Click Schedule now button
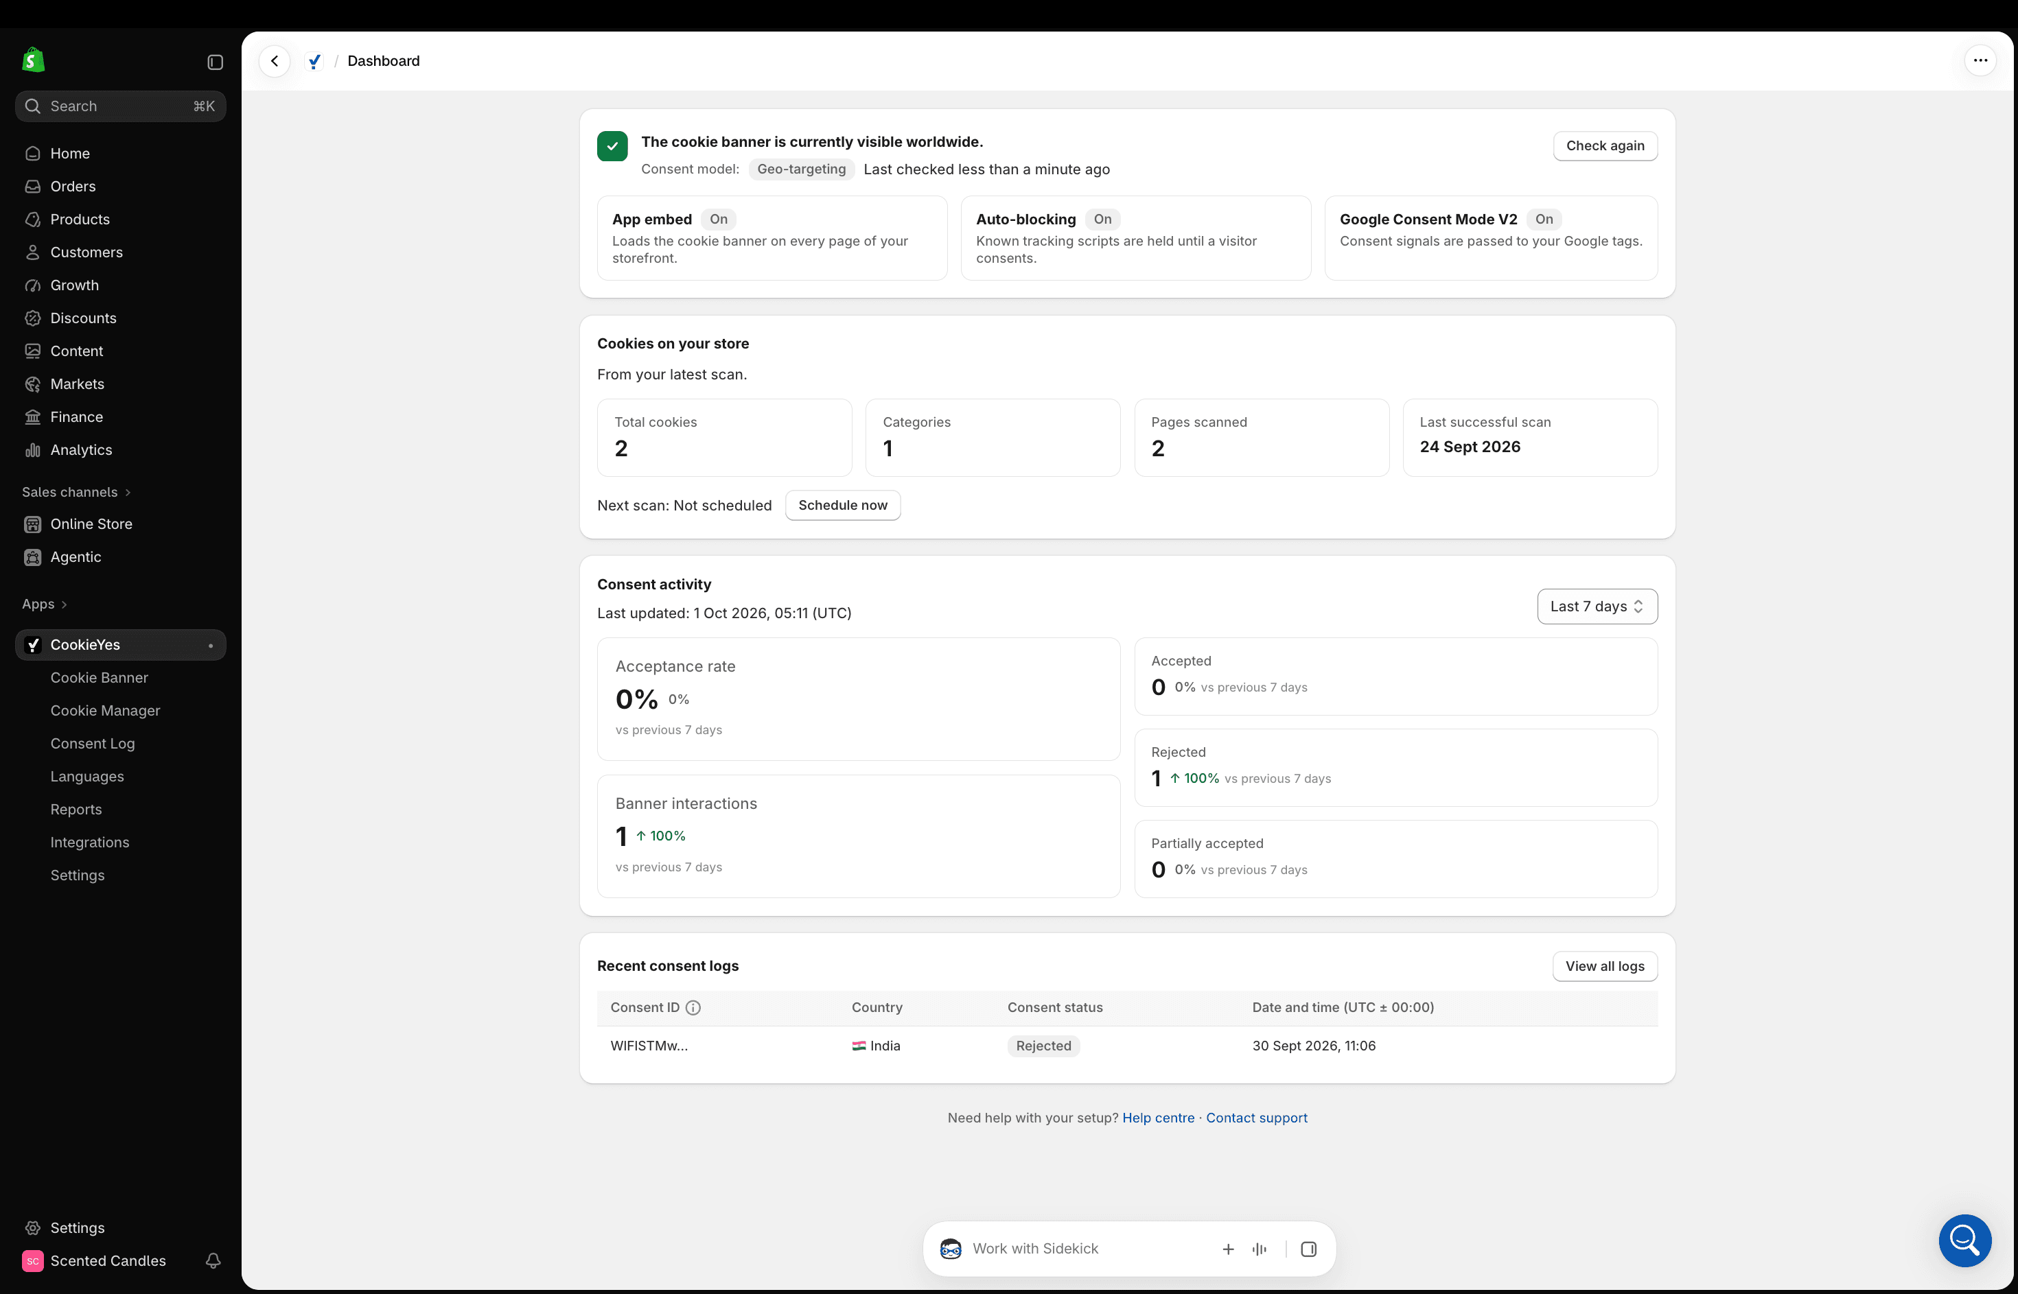The width and height of the screenshot is (2018, 1294). 842,505
